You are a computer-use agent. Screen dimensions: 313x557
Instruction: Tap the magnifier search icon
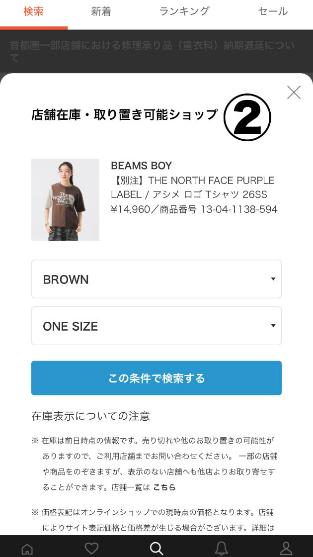(156, 548)
